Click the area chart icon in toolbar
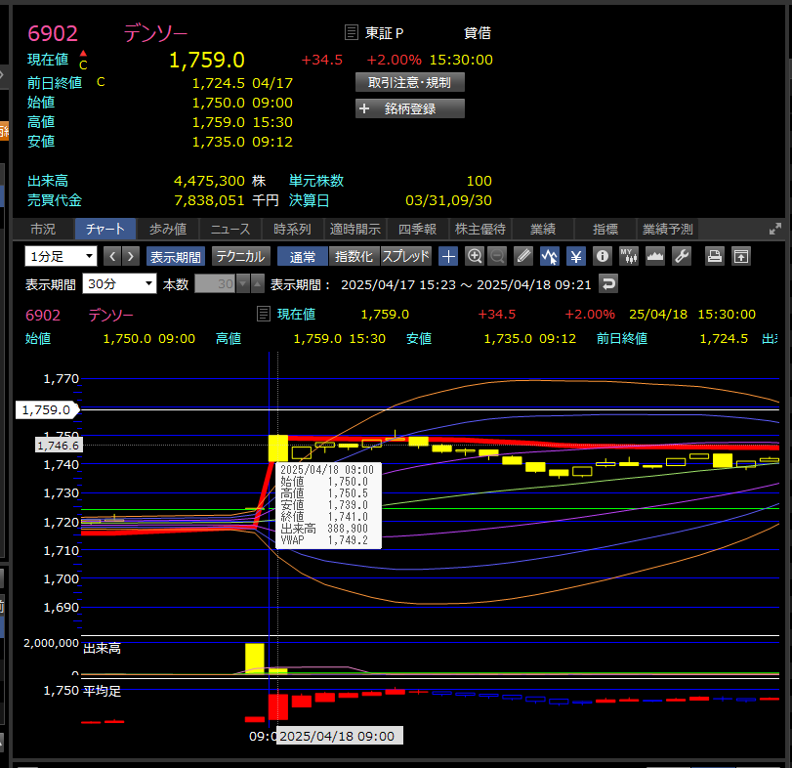 [655, 257]
